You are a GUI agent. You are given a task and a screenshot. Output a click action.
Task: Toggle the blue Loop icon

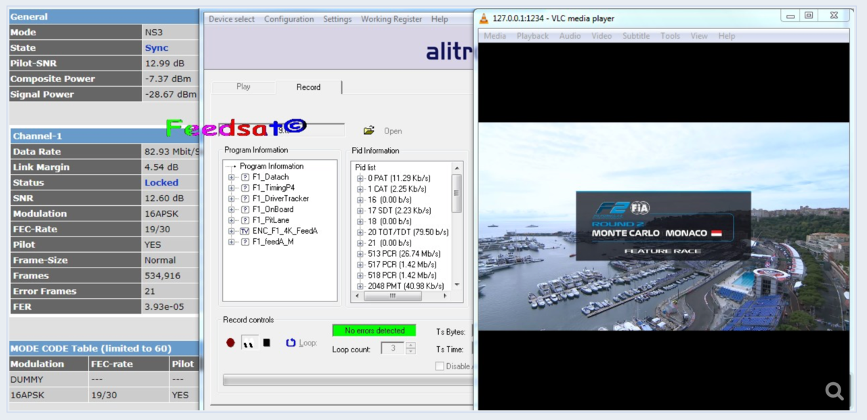coord(291,343)
